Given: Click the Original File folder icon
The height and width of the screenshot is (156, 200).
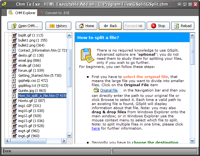Looking at the screenshot, I should click(96, 90).
